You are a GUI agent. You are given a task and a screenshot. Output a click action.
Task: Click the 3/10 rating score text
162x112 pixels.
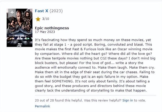tap(46, 19)
